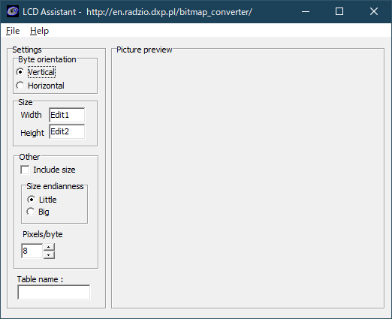Click the Include size label text
This screenshot has height=319, width=392.
(x=54, y=170)
